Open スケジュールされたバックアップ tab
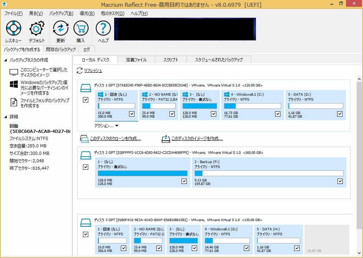363x258 pixels. coord(219,60)
